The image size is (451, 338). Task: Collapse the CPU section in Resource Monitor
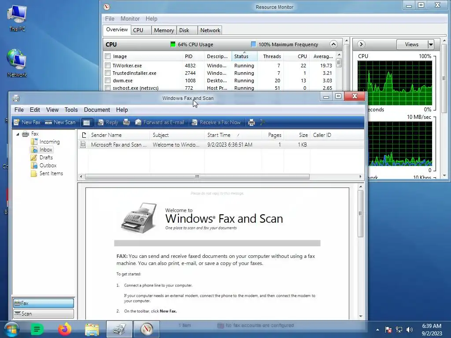coord(333,44)
